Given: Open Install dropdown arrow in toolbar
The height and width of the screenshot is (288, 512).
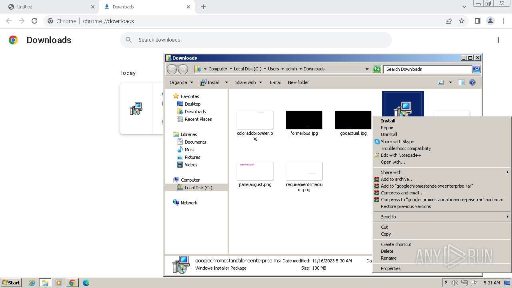Looking at the screenshot, I should pos(226,82).
